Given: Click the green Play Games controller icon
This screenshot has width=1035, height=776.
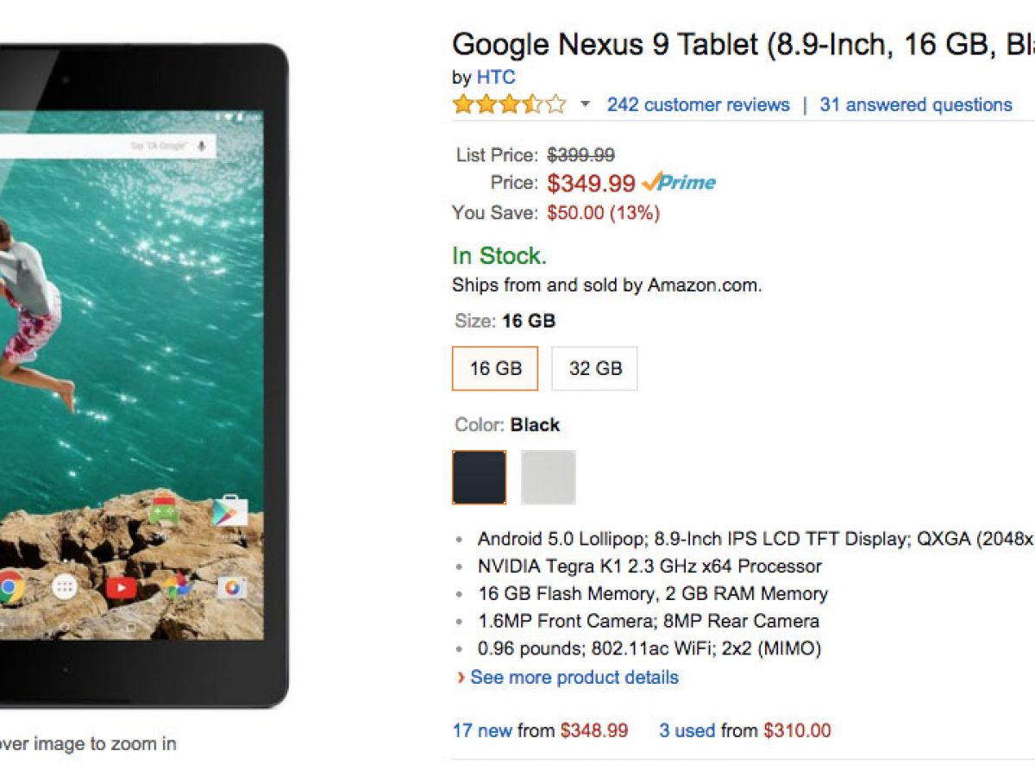Looking at the screenshot, I should pyautogui.click(x=163, y=511).
